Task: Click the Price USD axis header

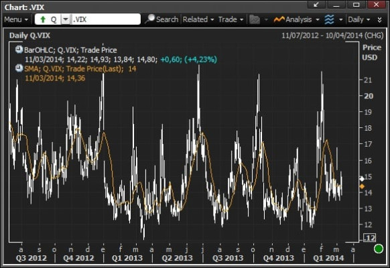Action: 371,52
